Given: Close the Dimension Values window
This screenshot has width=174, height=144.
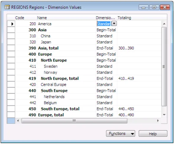Looking at the screenshot, I should click(165, 7).
